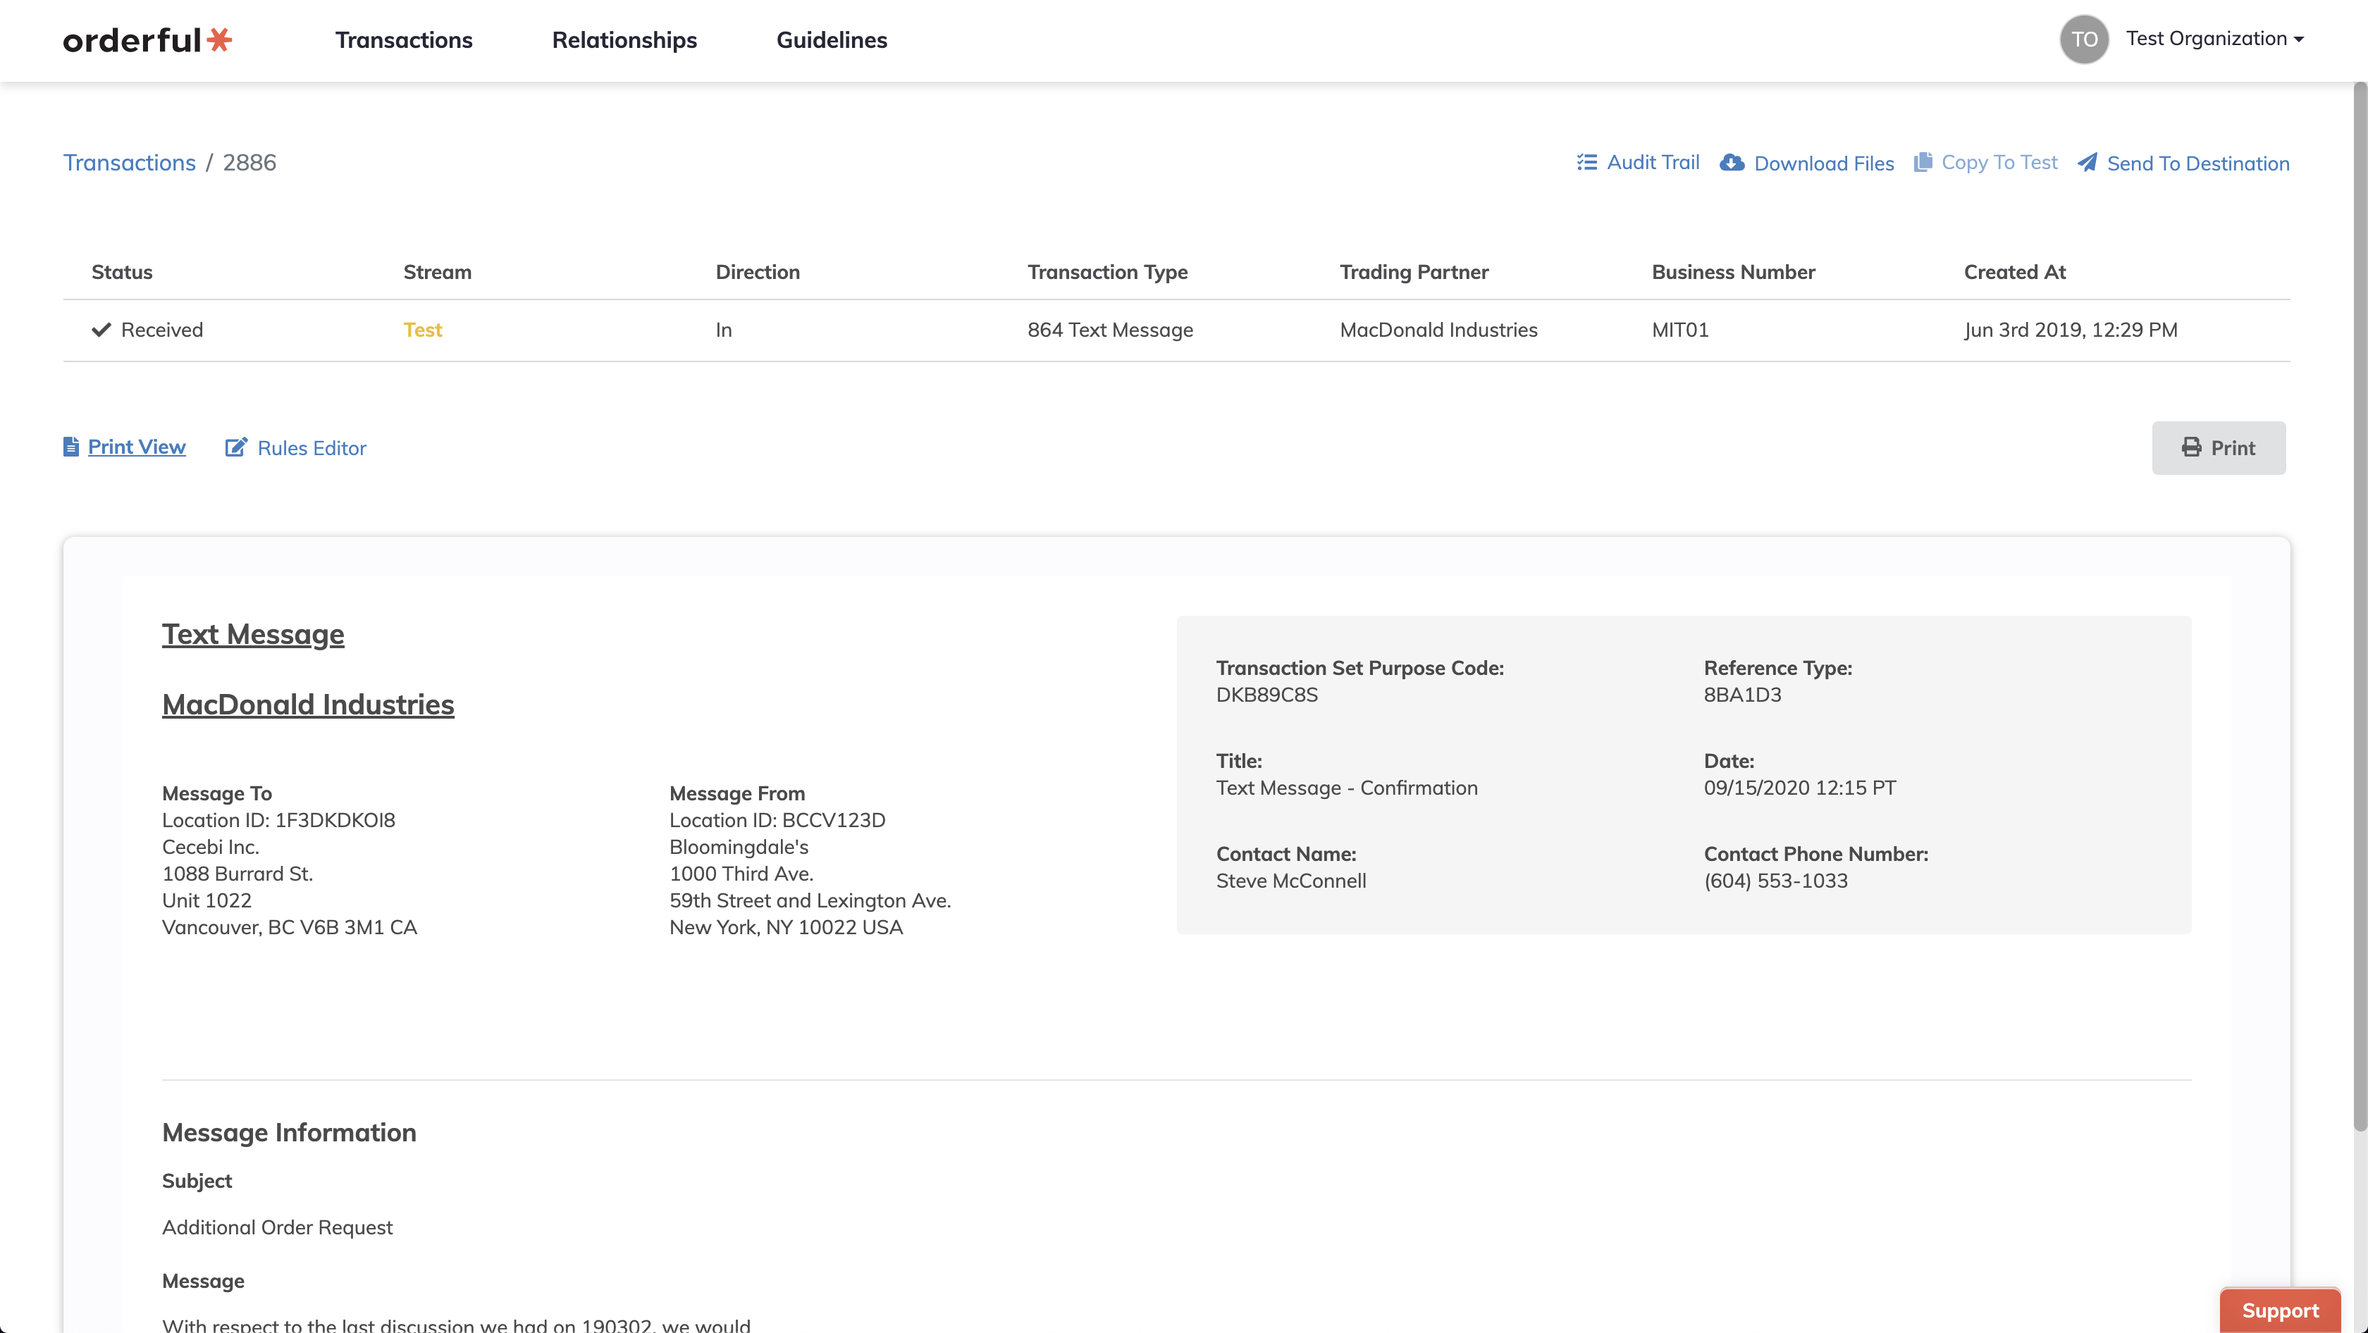Screen dimensions: 2368x1333
Task: Click the Cecebi Inc. recipient name
Action: (211, 847)
